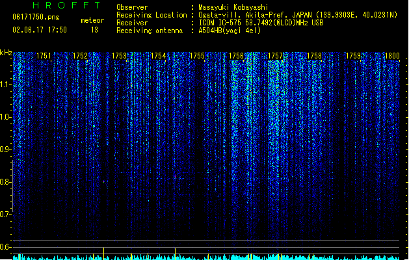Click the 1758 time marker
This screenshot has width=409, height=260.
point(314,56)
